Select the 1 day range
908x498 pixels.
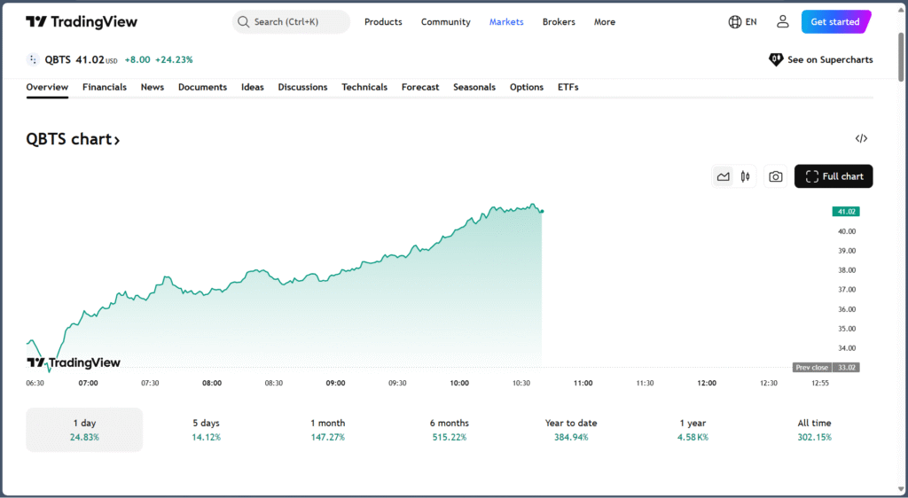[x=84, y=430]
